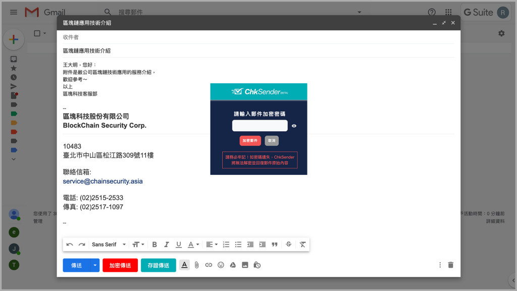The image size is (517, 291).
Task: Open the text color picker
Action: (193, 245)
